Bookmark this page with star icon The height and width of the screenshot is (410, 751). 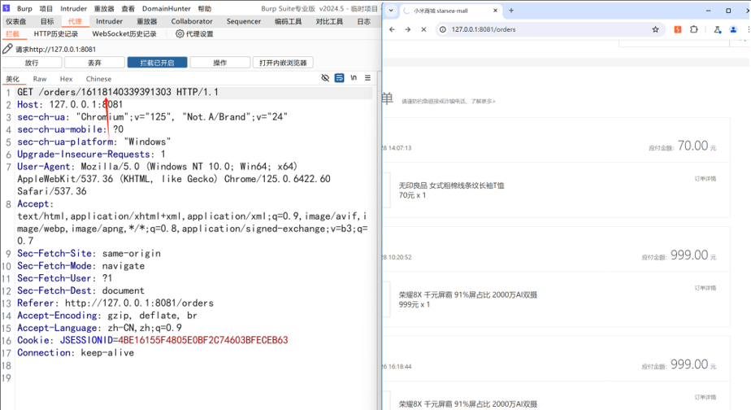point(655,29)
